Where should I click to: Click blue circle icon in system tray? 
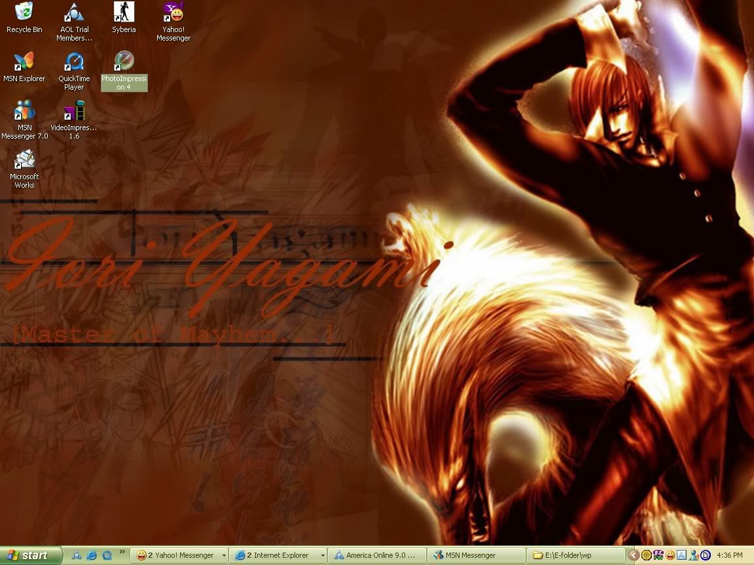(x=705, y=555)
